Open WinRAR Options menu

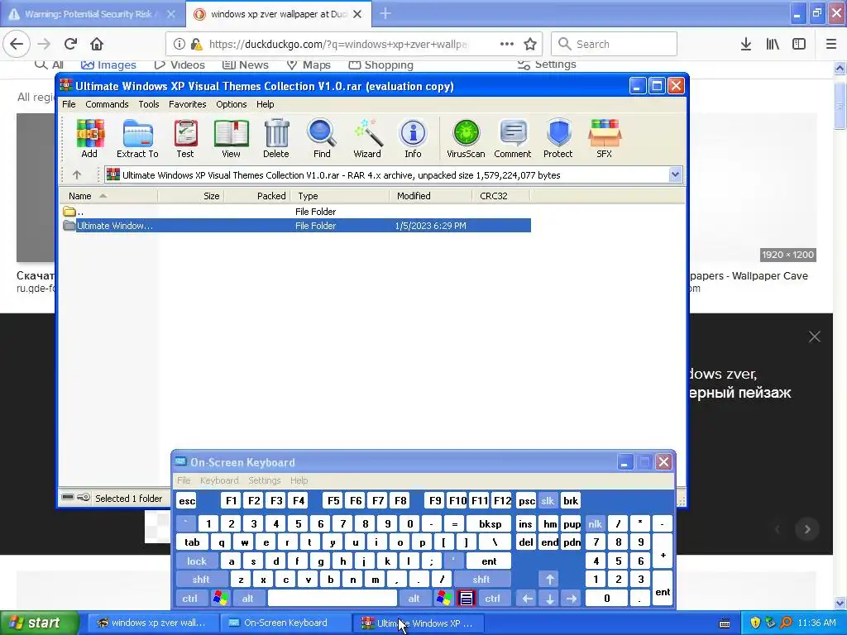[x=232, y=104]
